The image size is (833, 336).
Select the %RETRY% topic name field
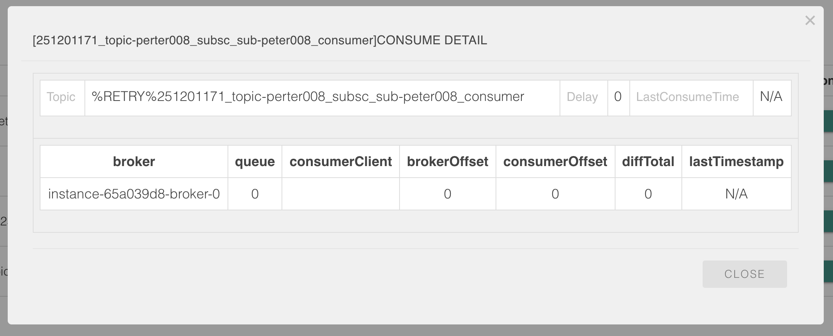click(x=323, y=97)
